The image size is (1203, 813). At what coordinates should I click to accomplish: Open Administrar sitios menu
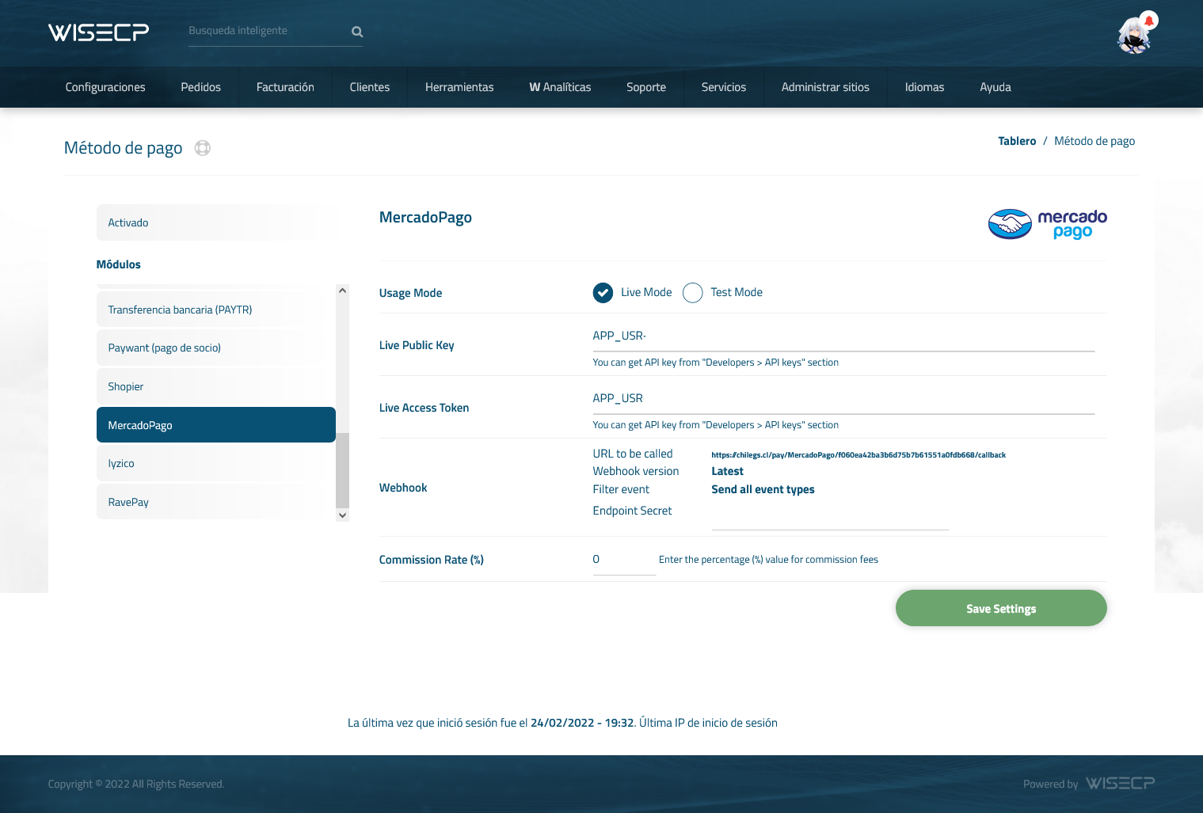point(825,87)
